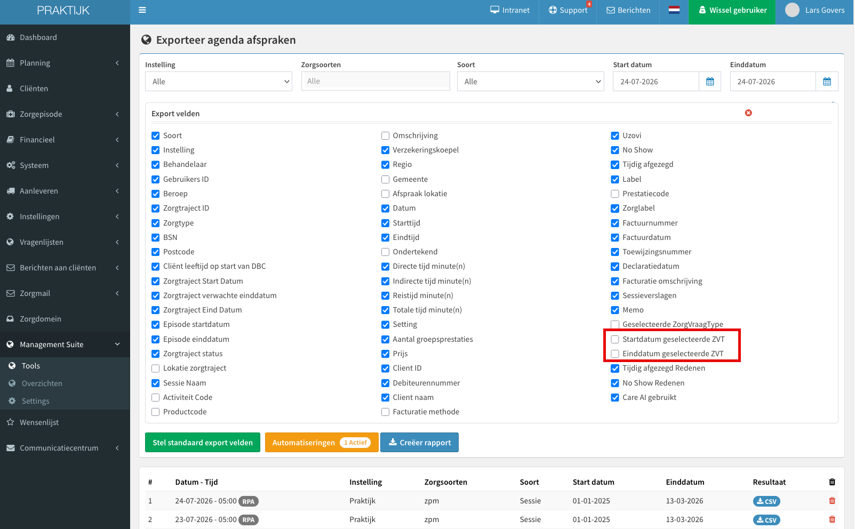855x529 pixels.
Task: Enable Lokatie zorgtraject checkbox
Action: click(x=156, y=368)
